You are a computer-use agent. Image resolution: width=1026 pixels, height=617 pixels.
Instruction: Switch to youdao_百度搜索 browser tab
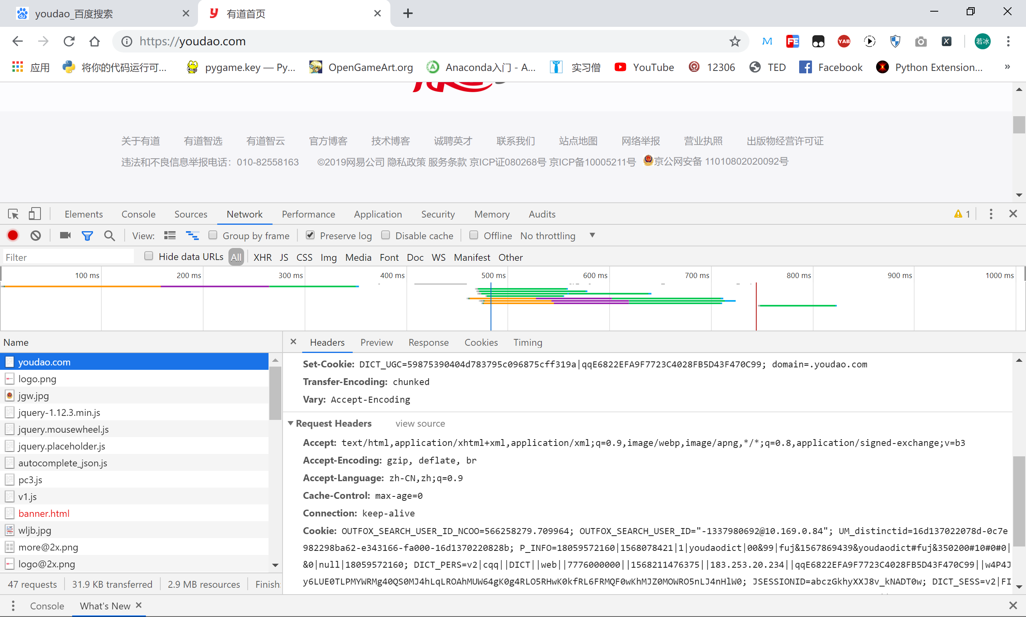[99, 14]
